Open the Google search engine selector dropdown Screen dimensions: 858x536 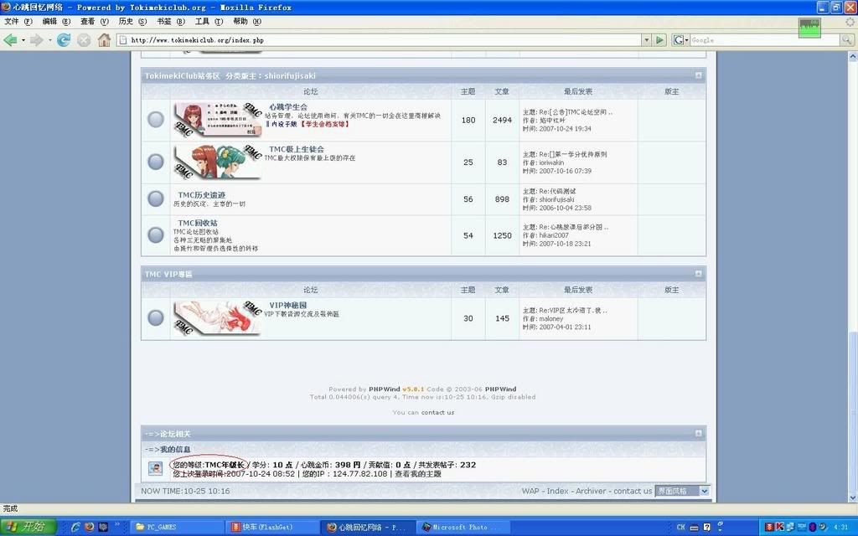click(x=680, y=40)
